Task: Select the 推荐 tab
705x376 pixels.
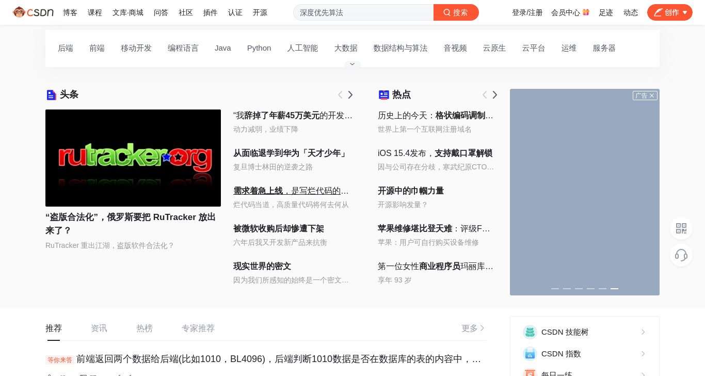Action: point(54,328)
